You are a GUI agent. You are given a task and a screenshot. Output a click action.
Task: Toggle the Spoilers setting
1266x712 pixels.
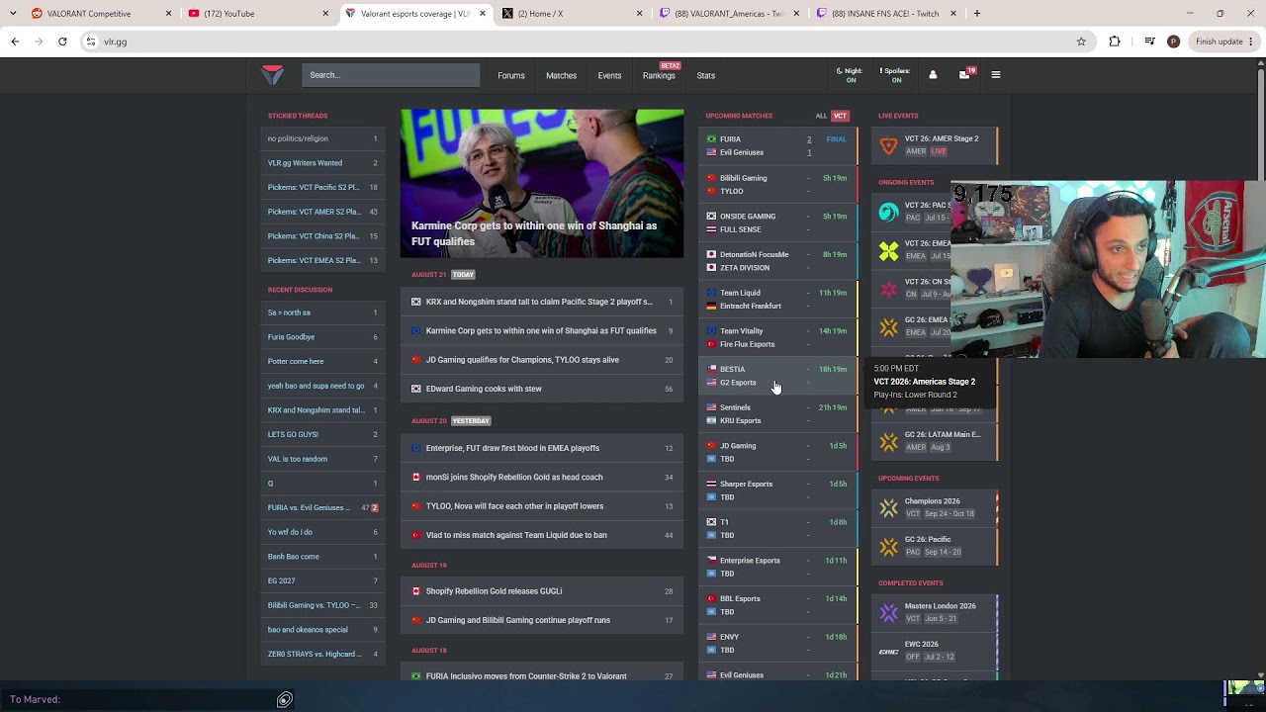(894, 75)
